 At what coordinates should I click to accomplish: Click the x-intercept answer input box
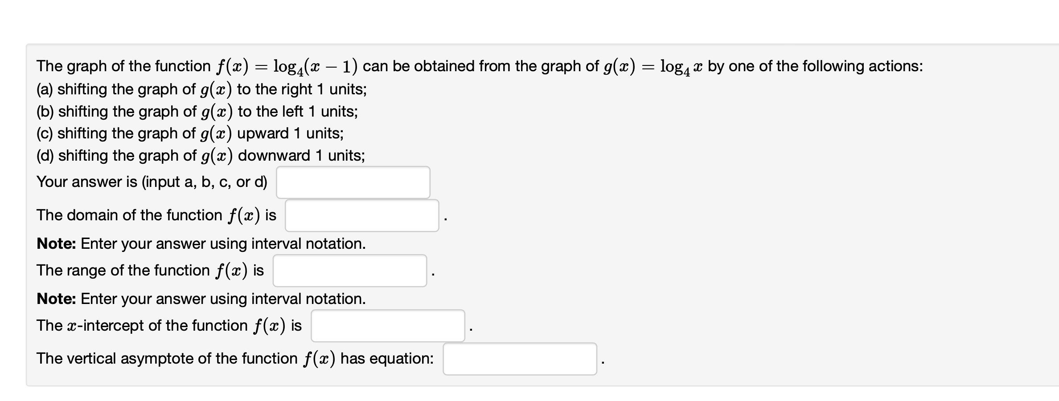[x=388, y=326]
